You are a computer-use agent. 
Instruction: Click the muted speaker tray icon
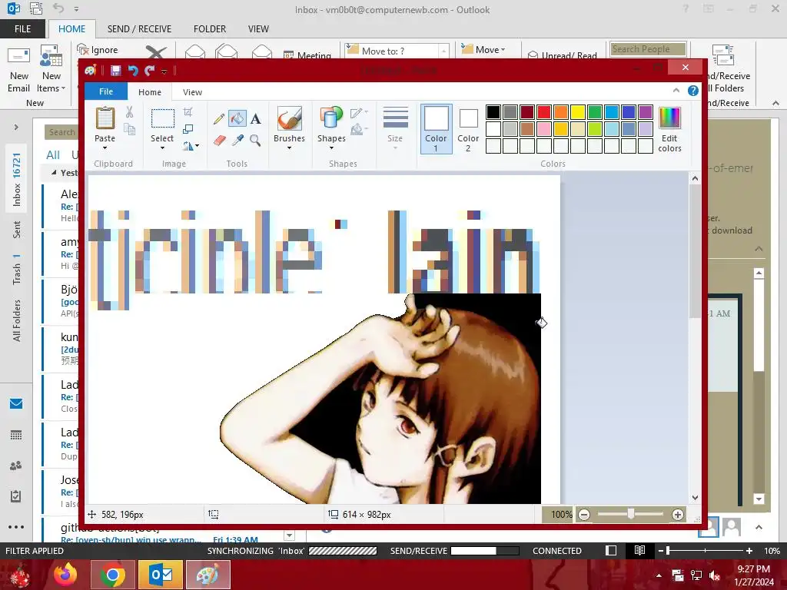click(715, 575)
